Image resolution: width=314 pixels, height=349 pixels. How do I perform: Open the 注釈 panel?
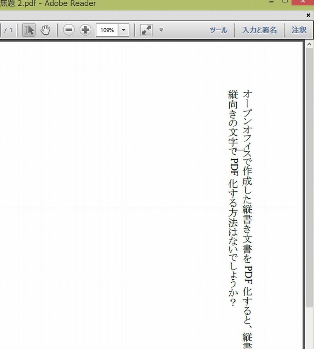pyautogui.click(x=299, y=30)
